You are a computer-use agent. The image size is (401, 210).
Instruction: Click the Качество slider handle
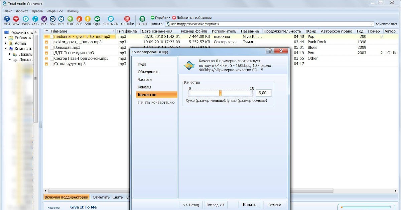(x=220, y=93)
